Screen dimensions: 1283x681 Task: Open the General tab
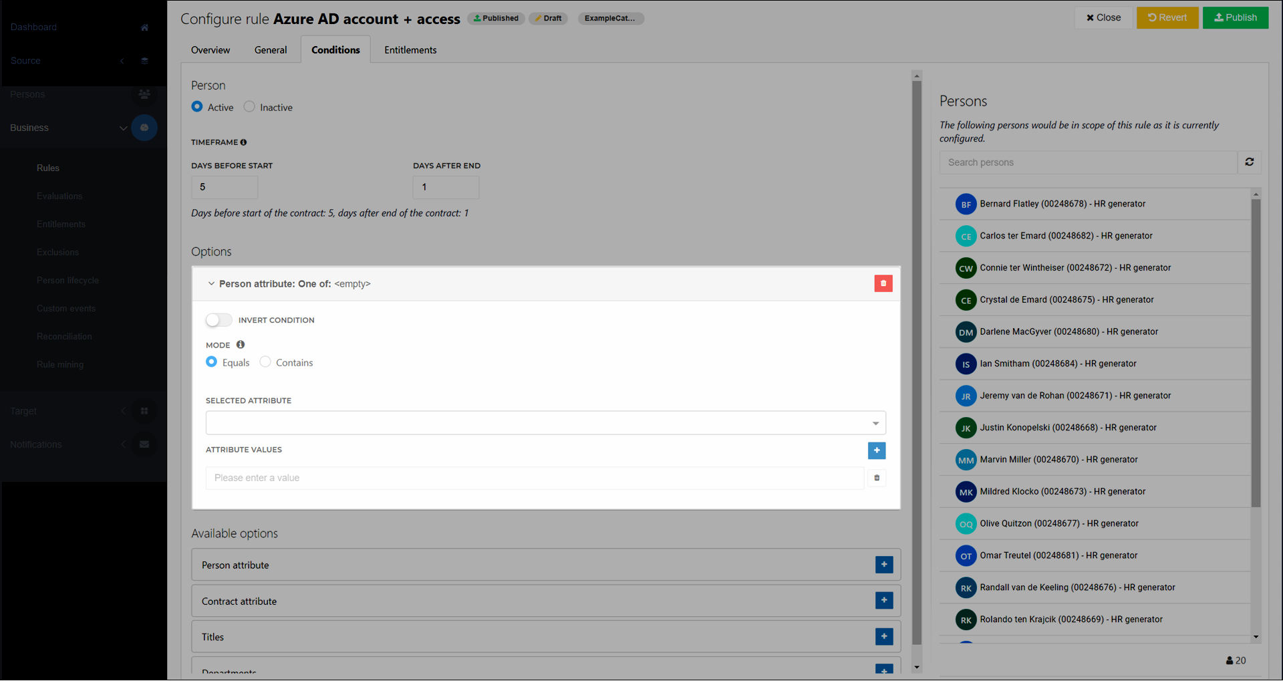(271, 50)
